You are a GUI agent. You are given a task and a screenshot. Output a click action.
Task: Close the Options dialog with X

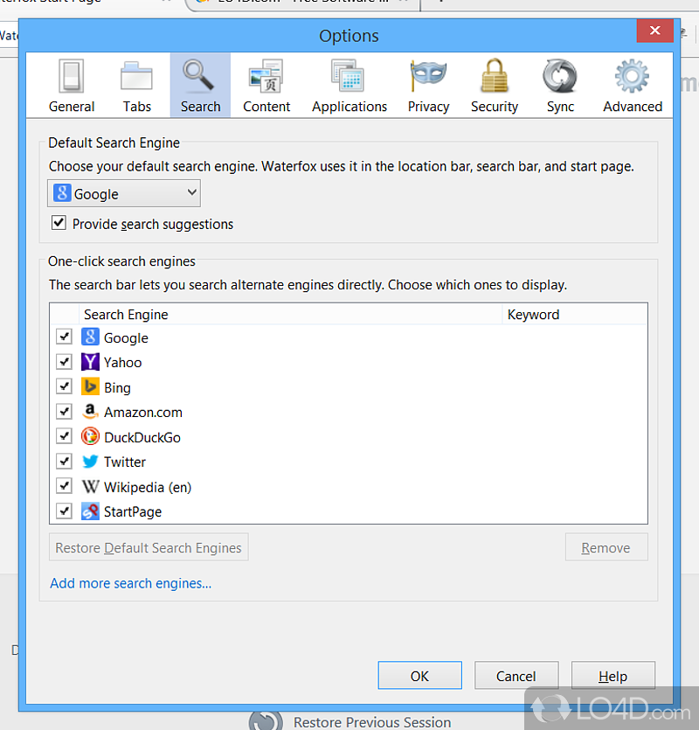[654, 31]
